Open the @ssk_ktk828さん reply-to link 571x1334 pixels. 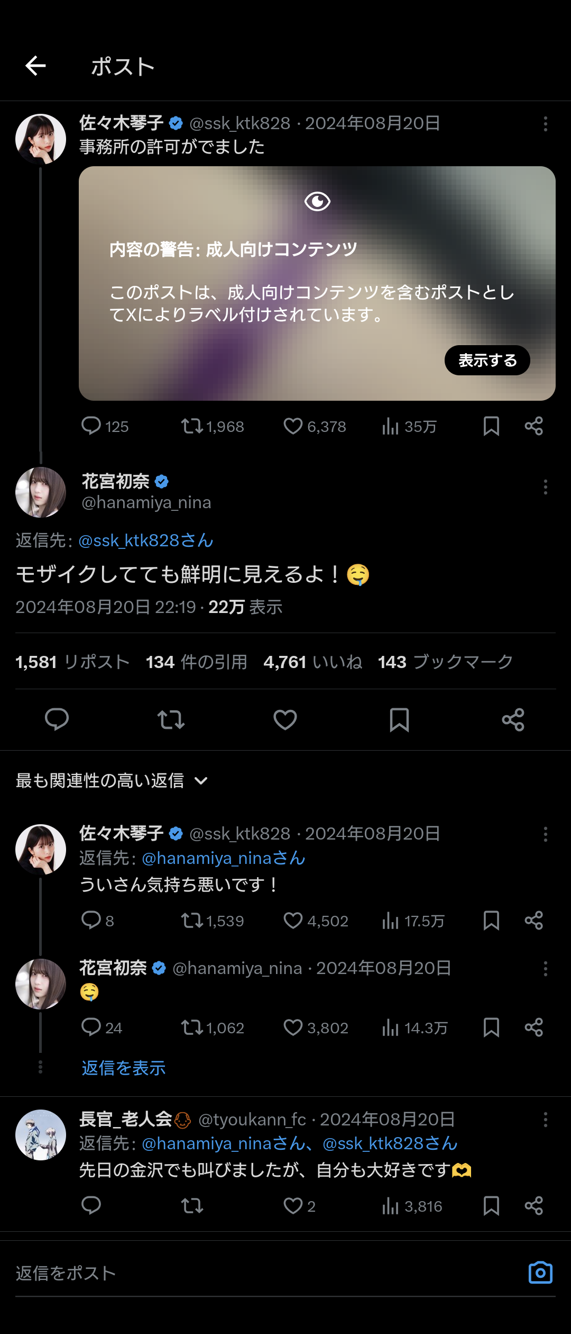[x=146, y=540]
